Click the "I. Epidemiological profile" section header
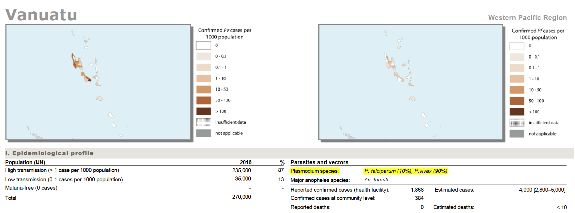 [49, 153]
